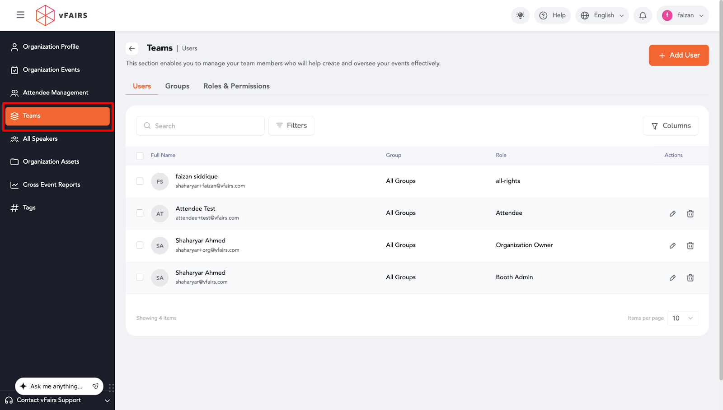Send the Ask me anything message icon

(95, 386)
